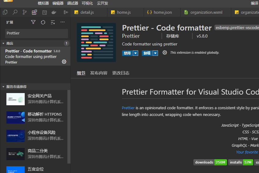Click the 移动解析 HTTPDNS thumbnail image

[16, 117]
